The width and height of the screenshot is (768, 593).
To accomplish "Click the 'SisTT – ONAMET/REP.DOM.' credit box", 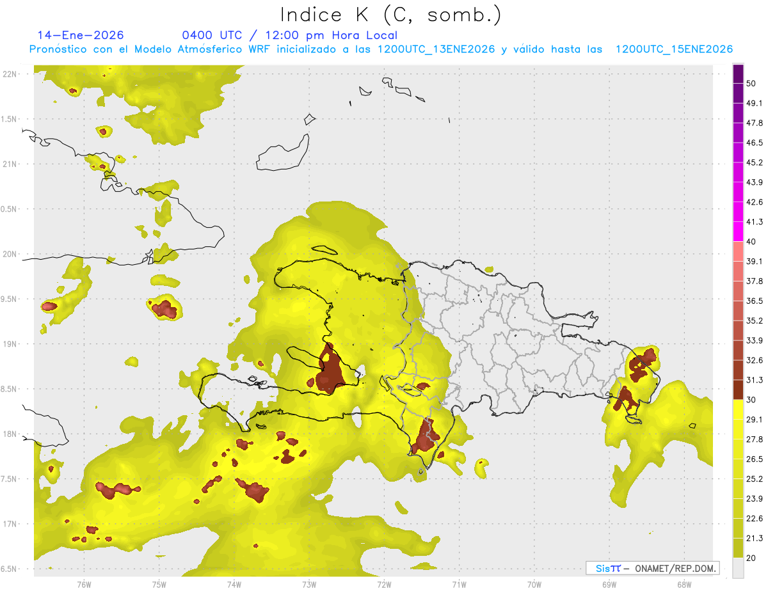I will [x=652, y=568].
